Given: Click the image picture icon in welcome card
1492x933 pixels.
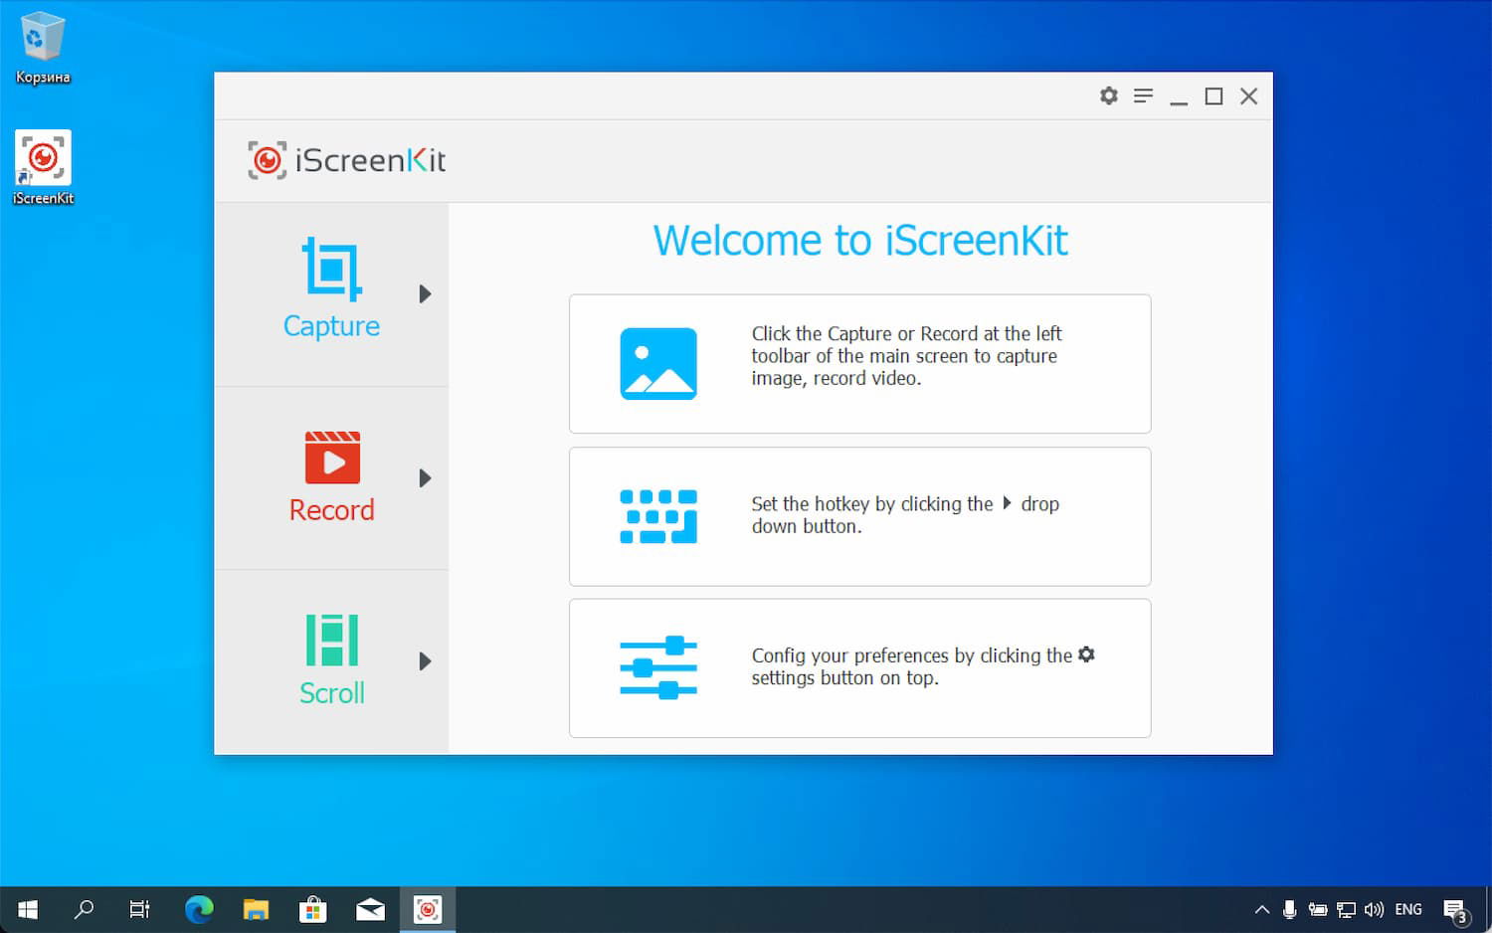Looking at the screenshot, I should click(x=658, y=363).
